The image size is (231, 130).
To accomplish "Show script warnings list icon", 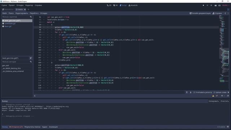I will [x=213, y=96].
